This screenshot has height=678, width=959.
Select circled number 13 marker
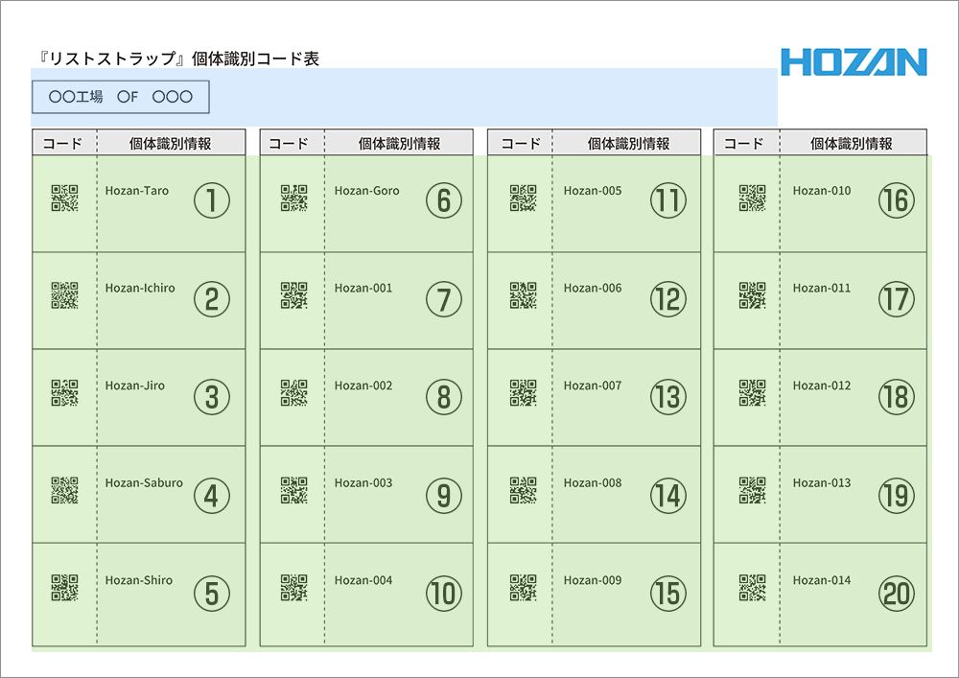pos(667,397)
